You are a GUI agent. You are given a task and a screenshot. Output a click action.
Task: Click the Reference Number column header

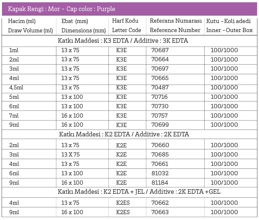[175, 30]
